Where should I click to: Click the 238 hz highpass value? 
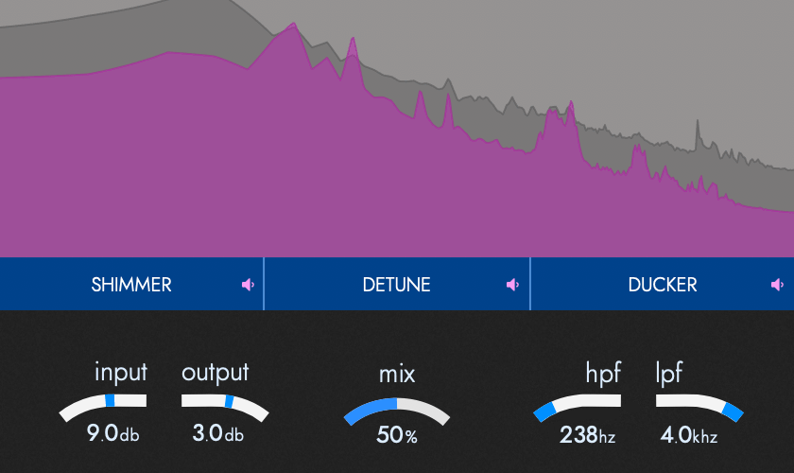[587, 435]
